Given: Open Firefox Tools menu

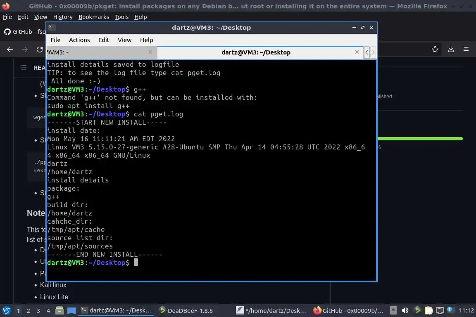Looking at the screenshot, I should [122, 17].
